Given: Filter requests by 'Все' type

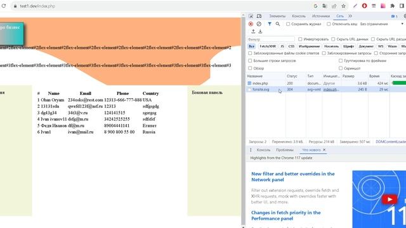Looking at the screenshot, I should (x=251, y=46).
